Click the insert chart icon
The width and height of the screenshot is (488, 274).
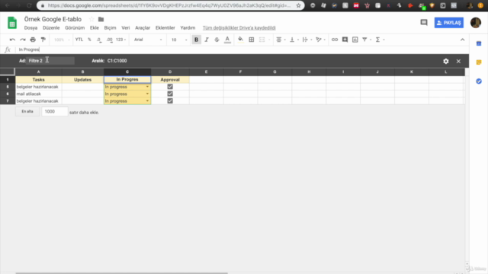click(x=355, y=40)
